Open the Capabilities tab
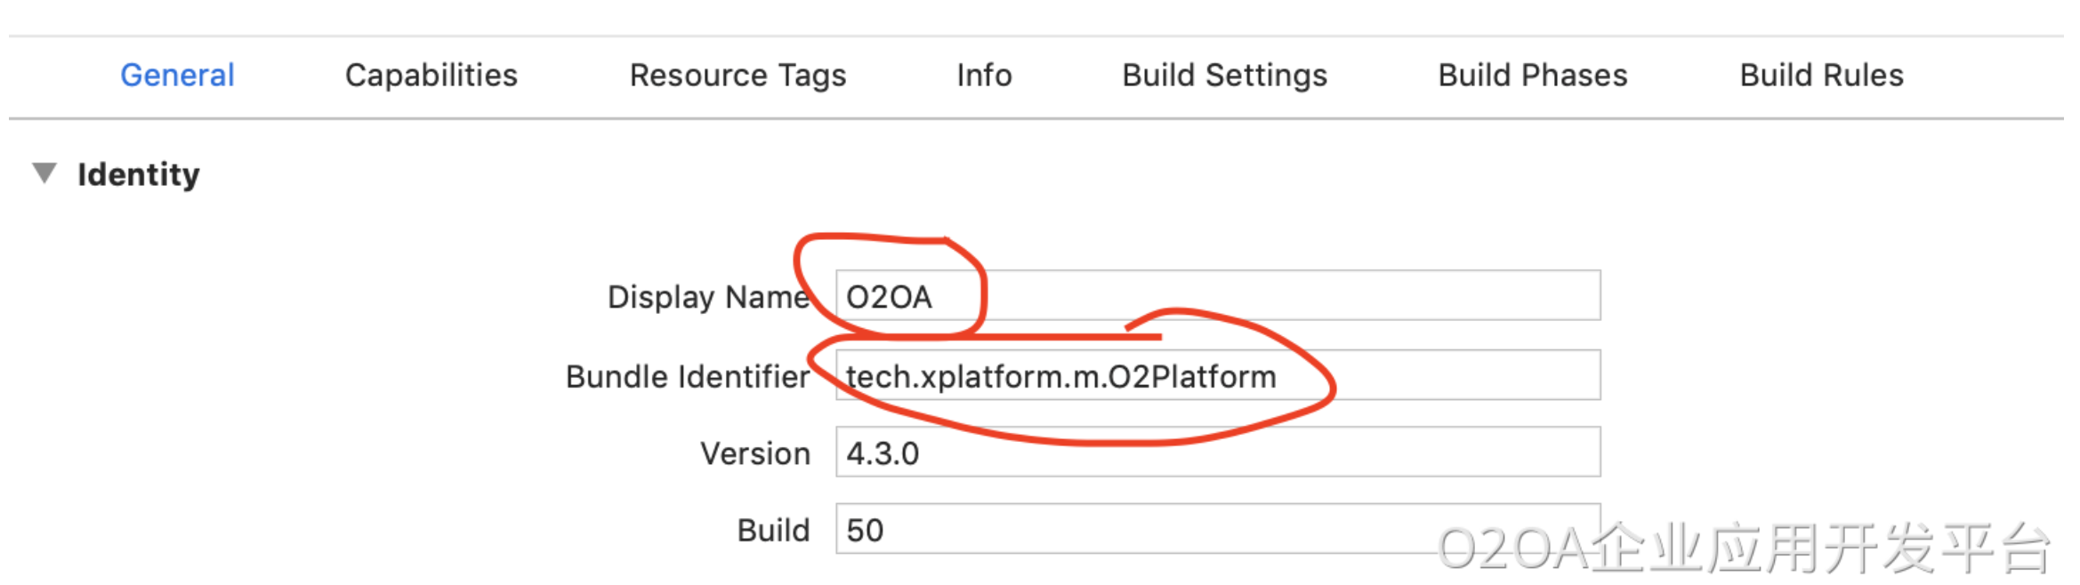This screenshot has height=585, width=2080. (431, 76)
